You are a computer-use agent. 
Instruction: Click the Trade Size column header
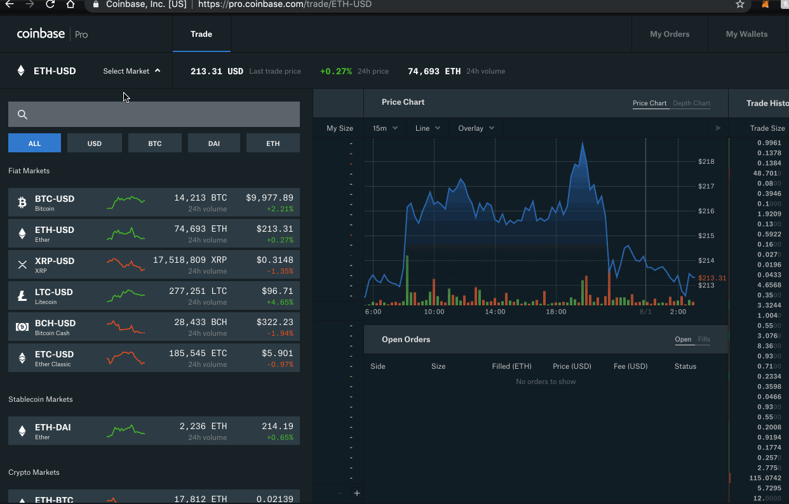(767, 128)
